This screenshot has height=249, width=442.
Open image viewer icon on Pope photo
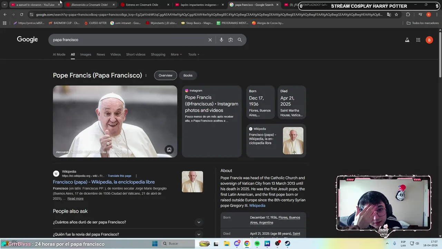tap(169, 150)
